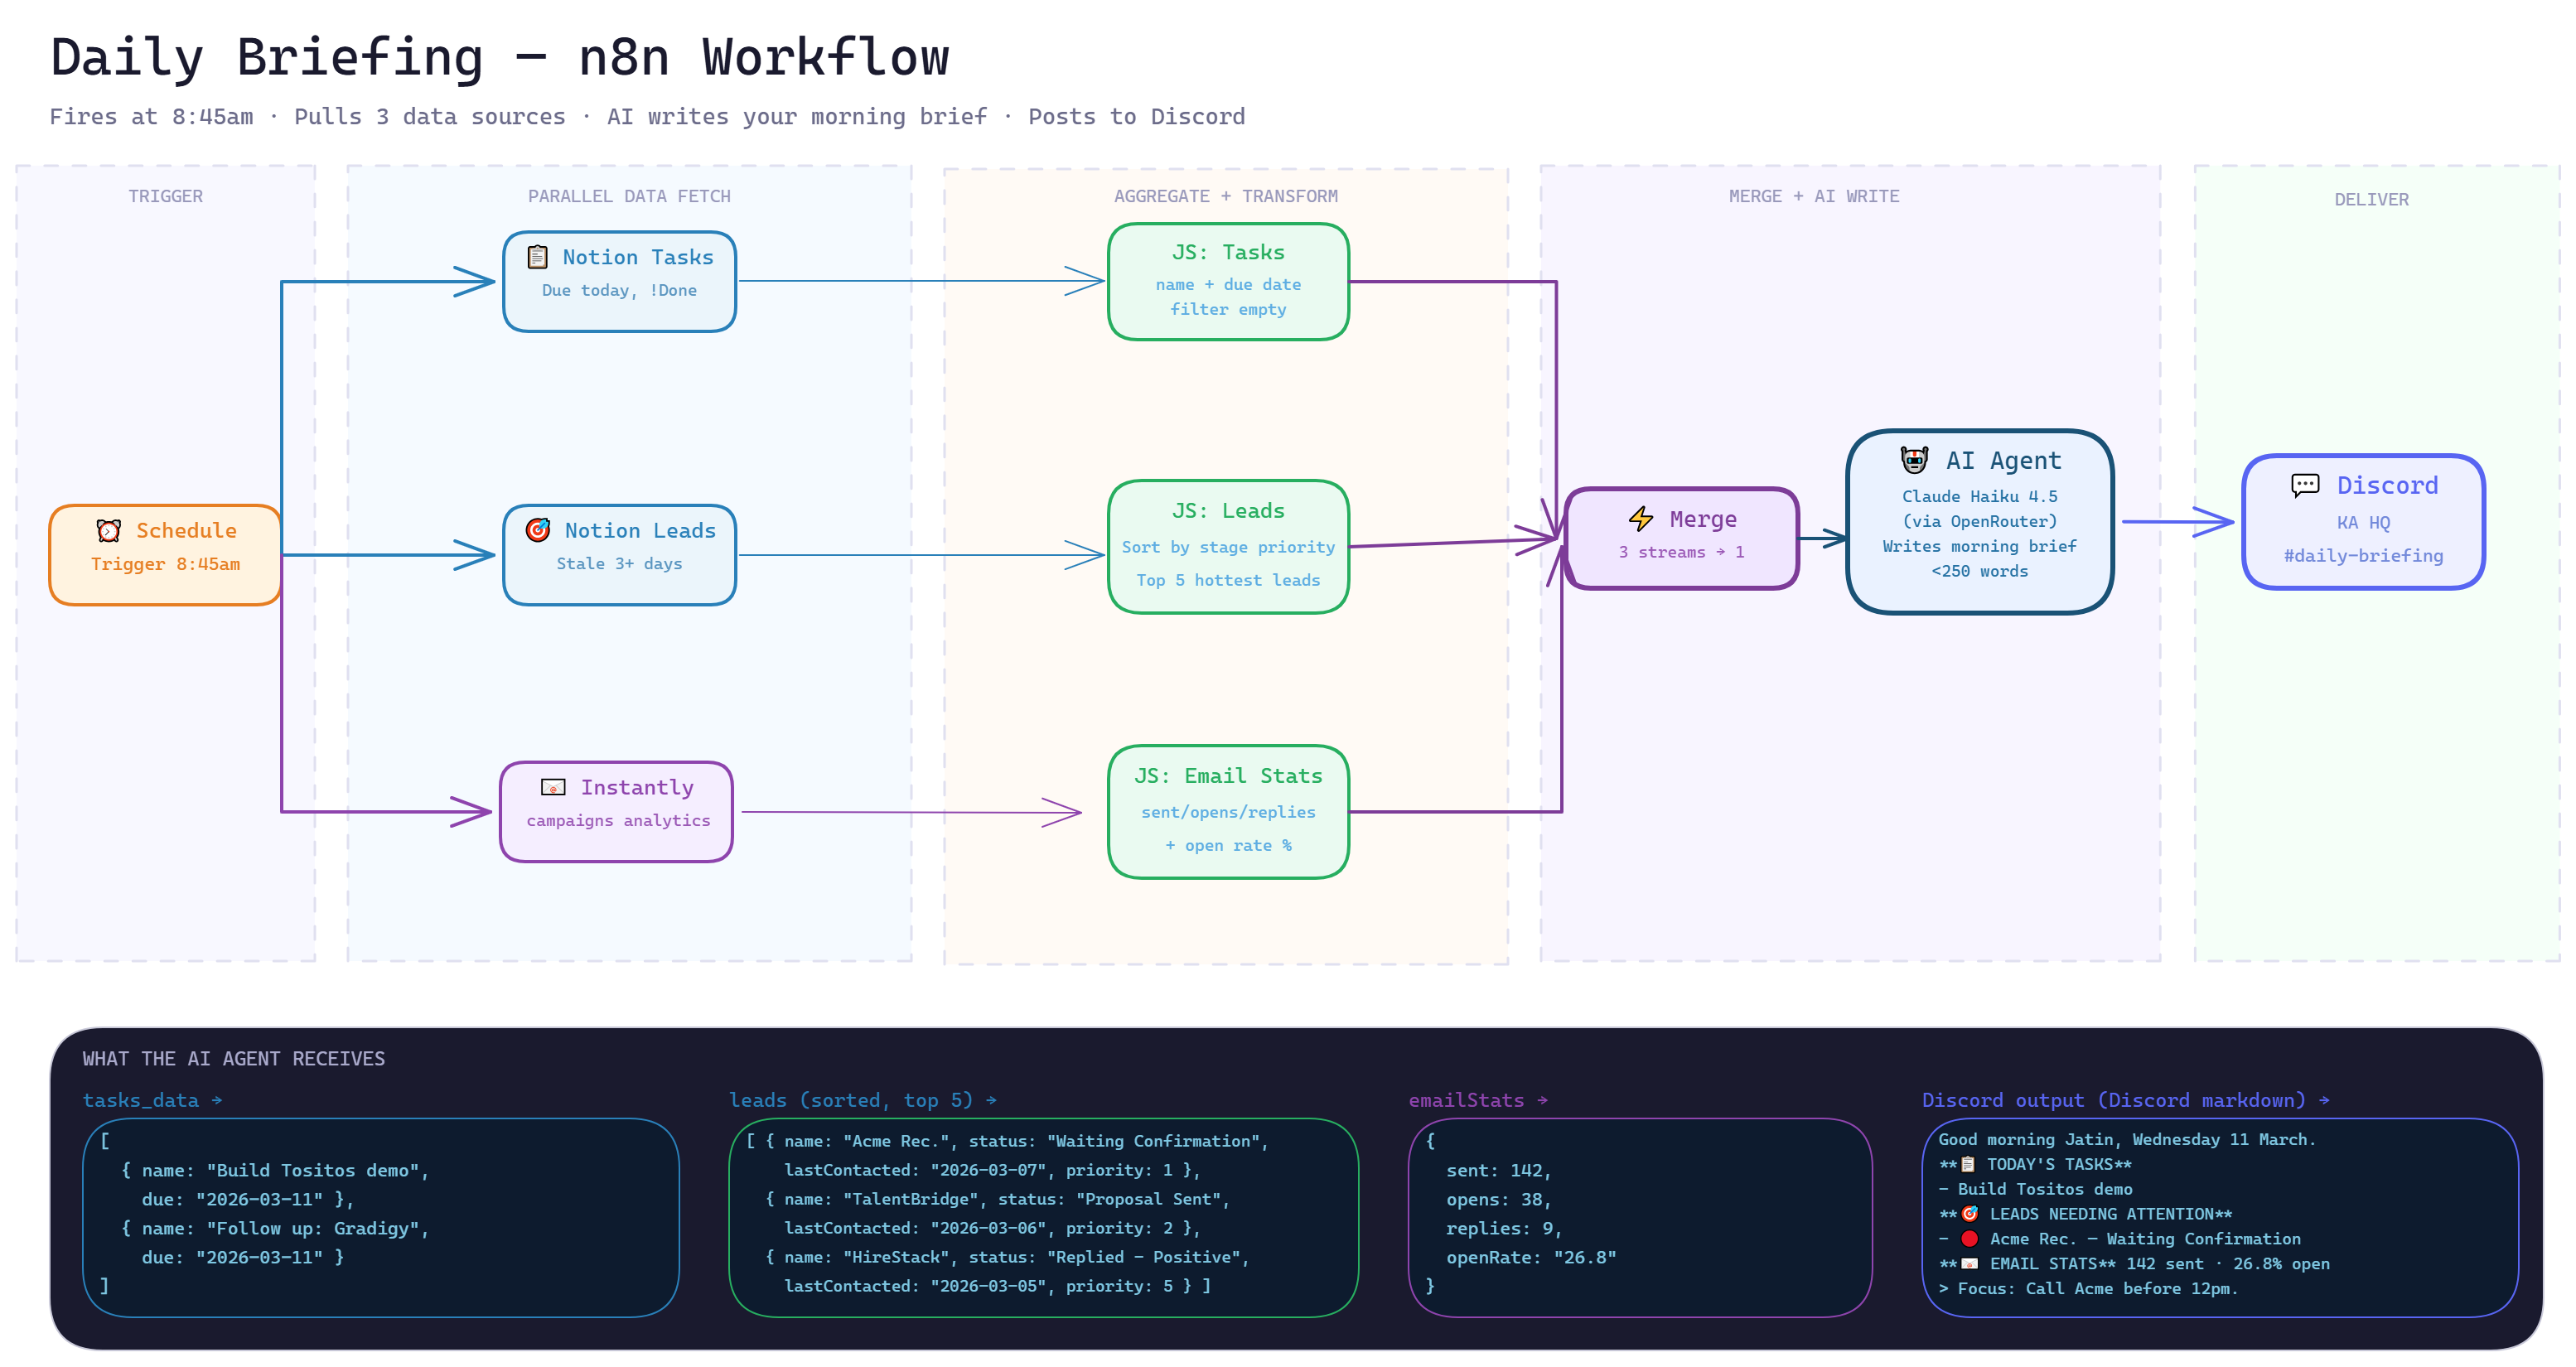Click the Daily Briefing – n8n Workflow title
Viewport: 2576px width, 1367px height.
click(500, 57)
